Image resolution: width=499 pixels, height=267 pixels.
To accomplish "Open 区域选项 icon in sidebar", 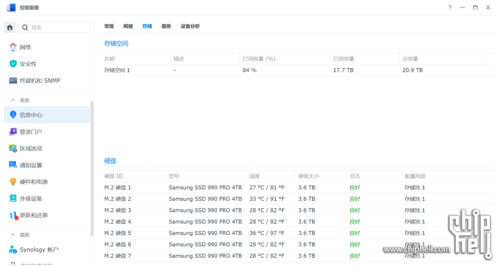I will [x=13, y=149].
